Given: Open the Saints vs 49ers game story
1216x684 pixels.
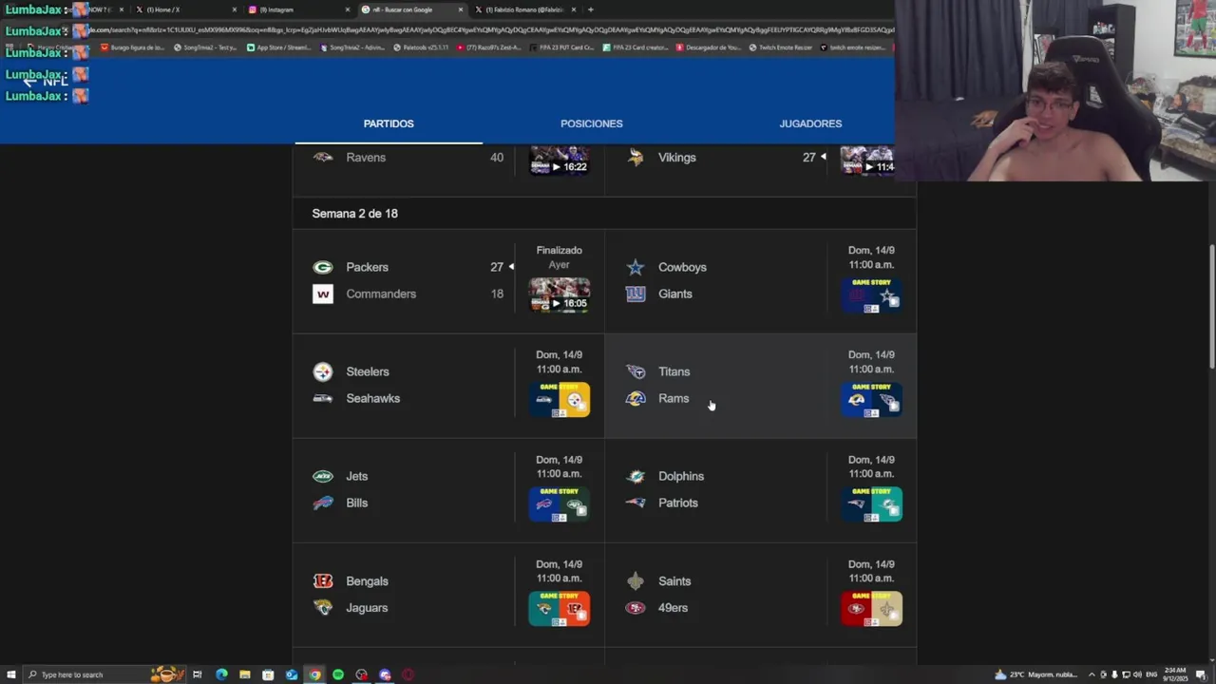Looking at the screenshot, I should (871, 609).
